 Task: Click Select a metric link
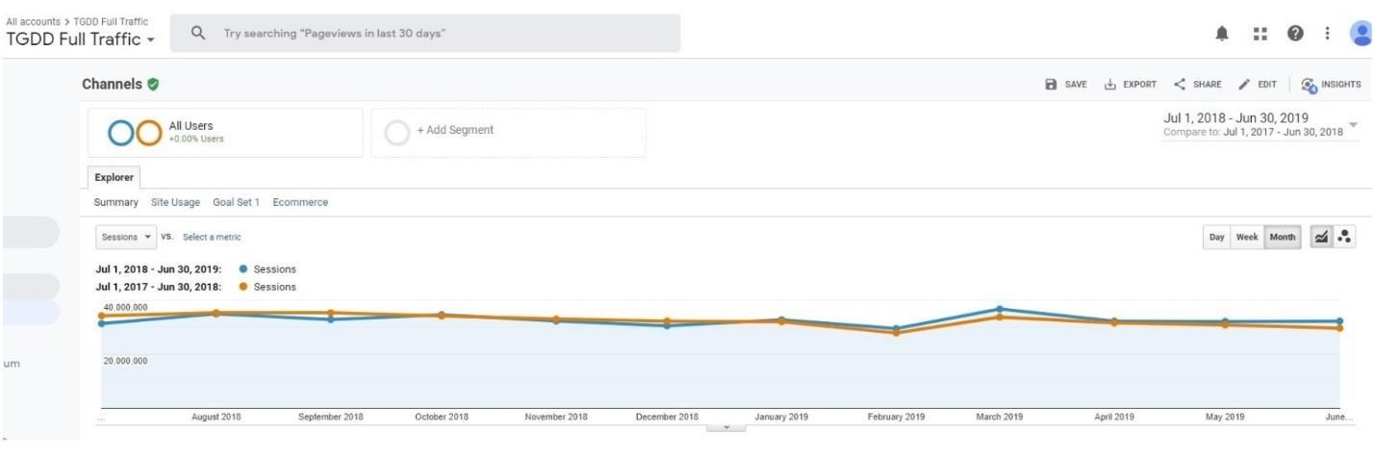coord(212,237)
